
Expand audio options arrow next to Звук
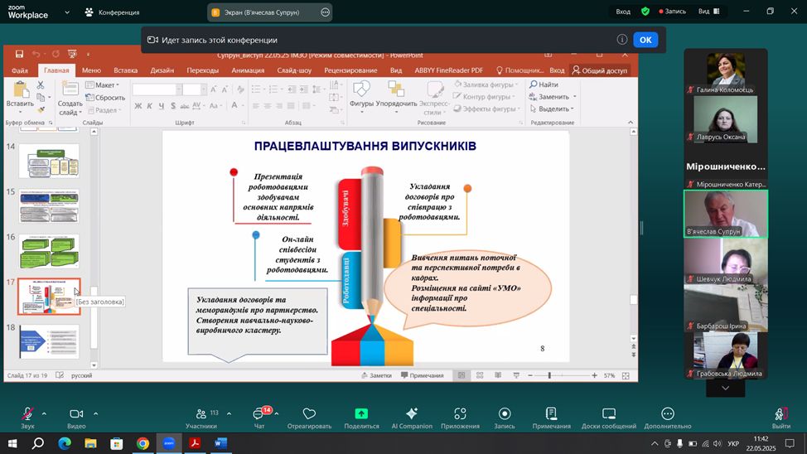(44, 413)
